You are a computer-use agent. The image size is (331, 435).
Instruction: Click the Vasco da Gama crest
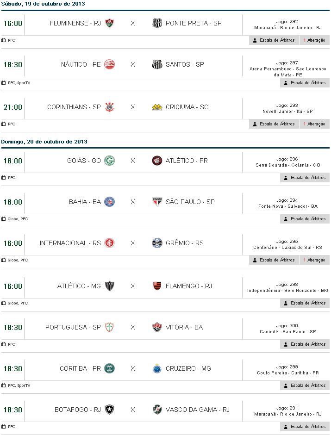click(x=157, y=410)
